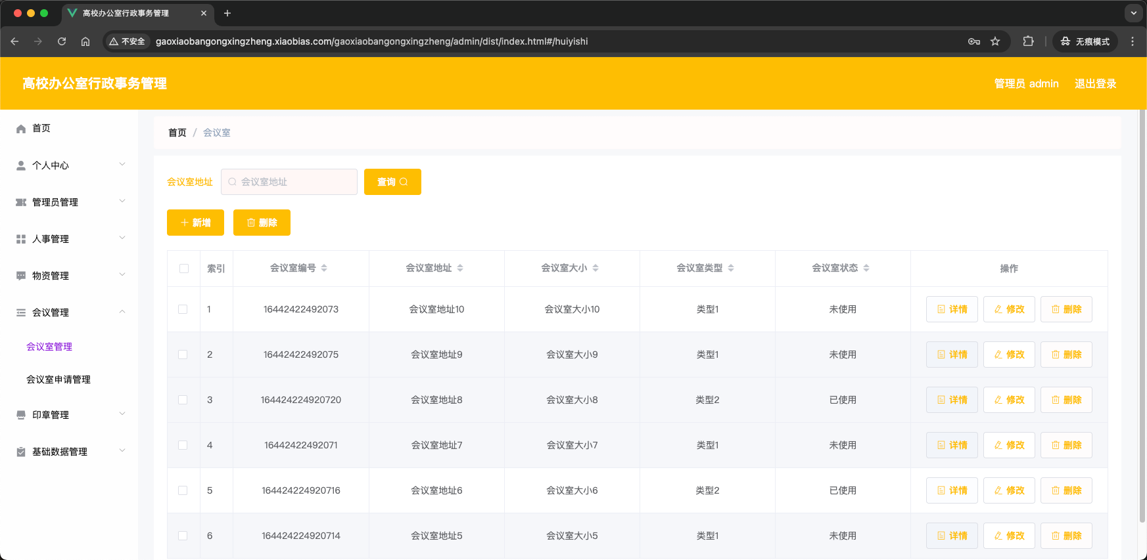Go back with browser back arrow
This screenshot has height=560, width=1147.
click(x=14, y=41)
